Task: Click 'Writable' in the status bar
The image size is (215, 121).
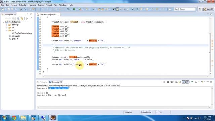Action: point(128,112)
